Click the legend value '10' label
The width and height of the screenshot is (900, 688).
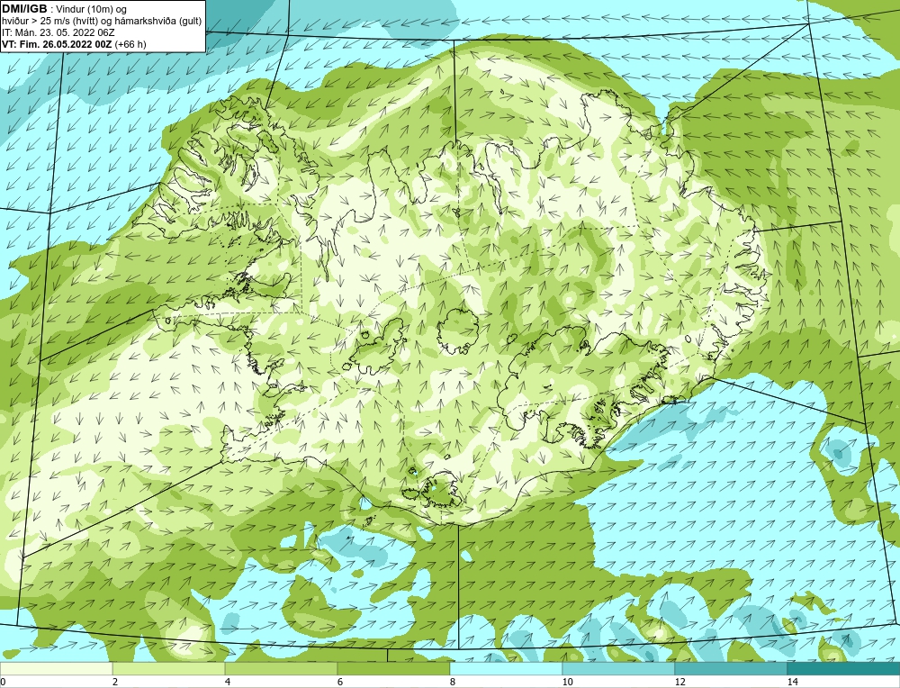tap(567, 682)
